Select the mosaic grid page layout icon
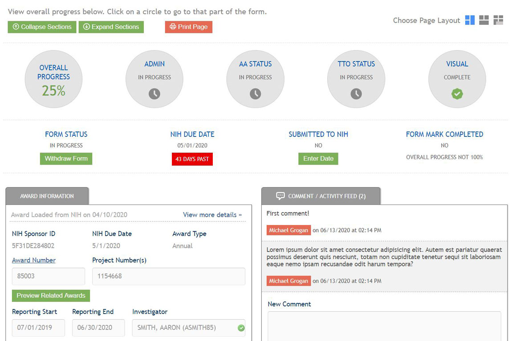The height and width of the screenshot is (341, 512). coord(498,20)
